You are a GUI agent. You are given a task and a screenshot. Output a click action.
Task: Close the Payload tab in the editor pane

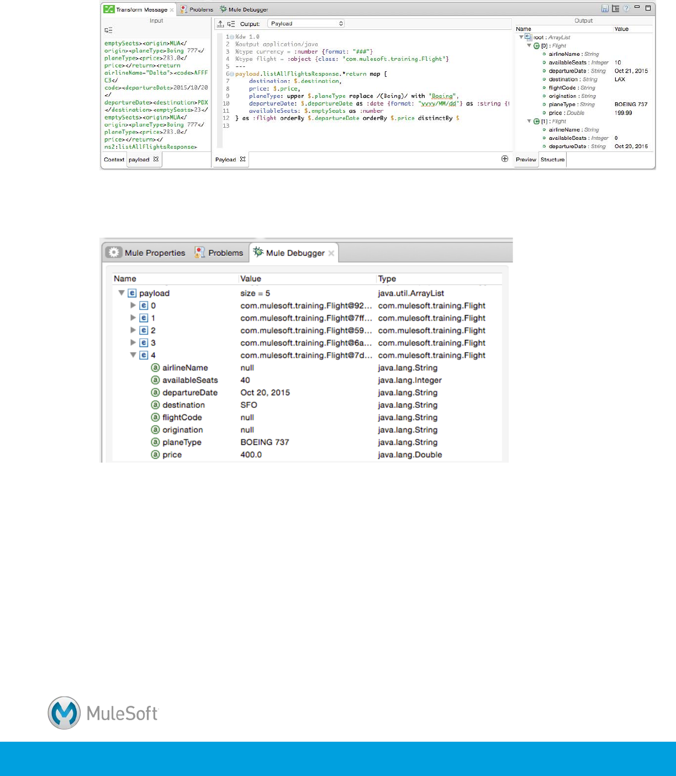242,159
